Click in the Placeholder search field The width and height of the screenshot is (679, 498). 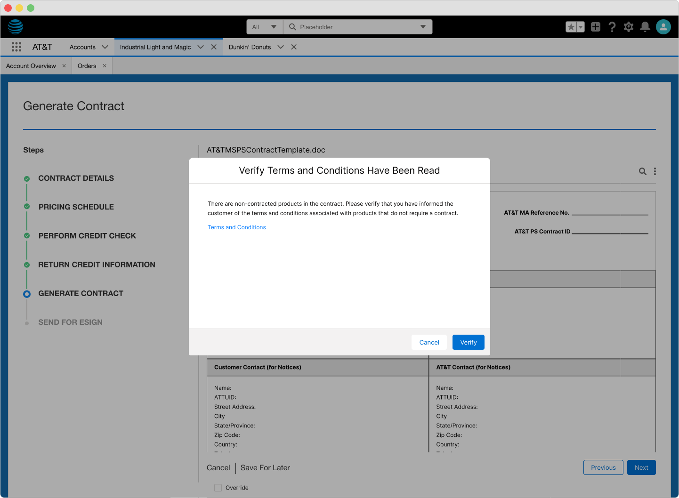coord(358,27)
